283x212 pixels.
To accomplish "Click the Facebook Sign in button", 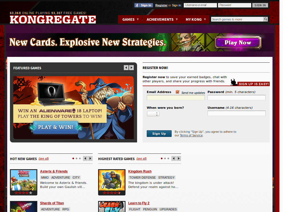I will 144,5.
